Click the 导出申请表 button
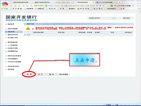Screen dimensions: 141x106 (64, 74)
